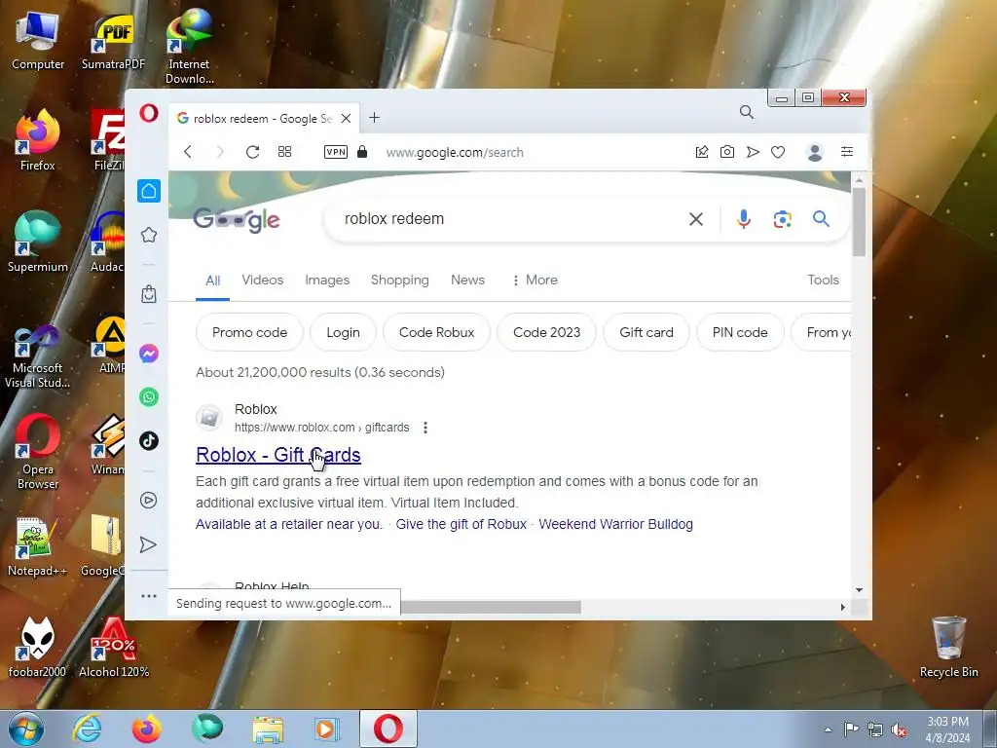Image resolution: width=997 pixels, height=748 pixels.
Task: Click the horizontal scroll right arrow
Action: coord(843,608)
